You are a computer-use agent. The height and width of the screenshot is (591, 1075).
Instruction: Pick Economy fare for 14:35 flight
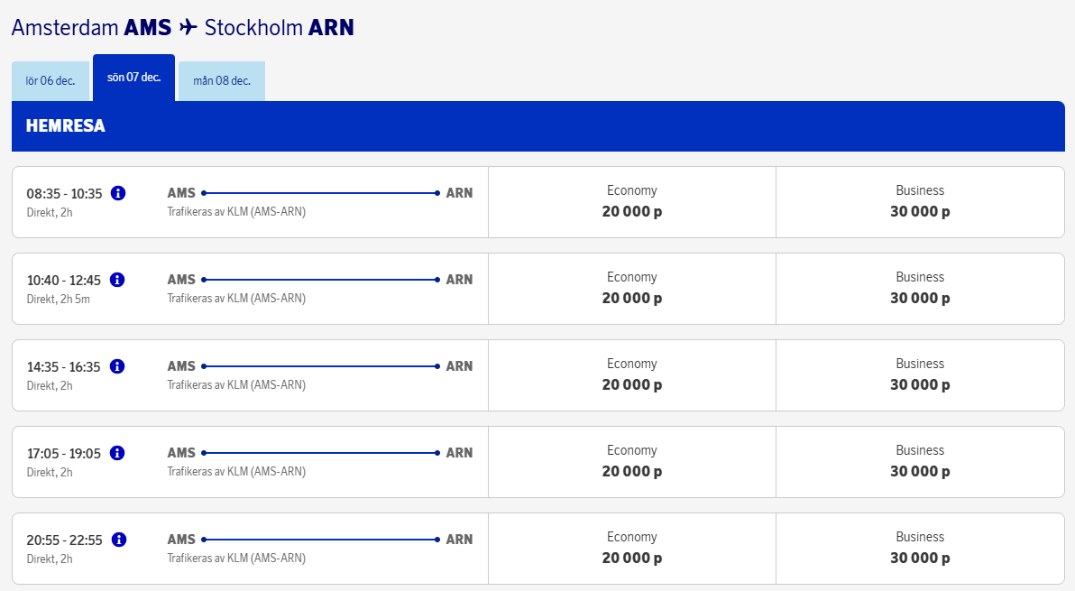pyautogui.click(x=631, y=375)
